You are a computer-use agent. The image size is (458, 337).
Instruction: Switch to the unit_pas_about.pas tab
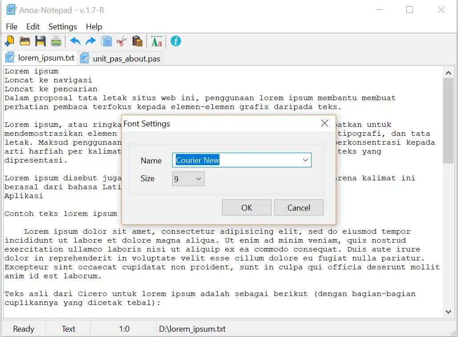(x=120, y=58)
